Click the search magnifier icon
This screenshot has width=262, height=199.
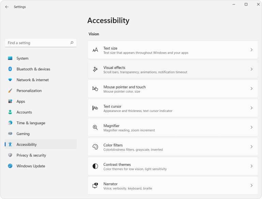[x=72, y=43]
